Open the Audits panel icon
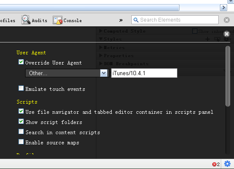The width and height of the screenshot is (234, 169). [26, 20]
